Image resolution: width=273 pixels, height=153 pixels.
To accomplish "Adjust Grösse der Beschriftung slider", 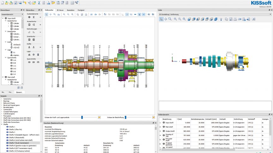I will click(x=125, y=117).
